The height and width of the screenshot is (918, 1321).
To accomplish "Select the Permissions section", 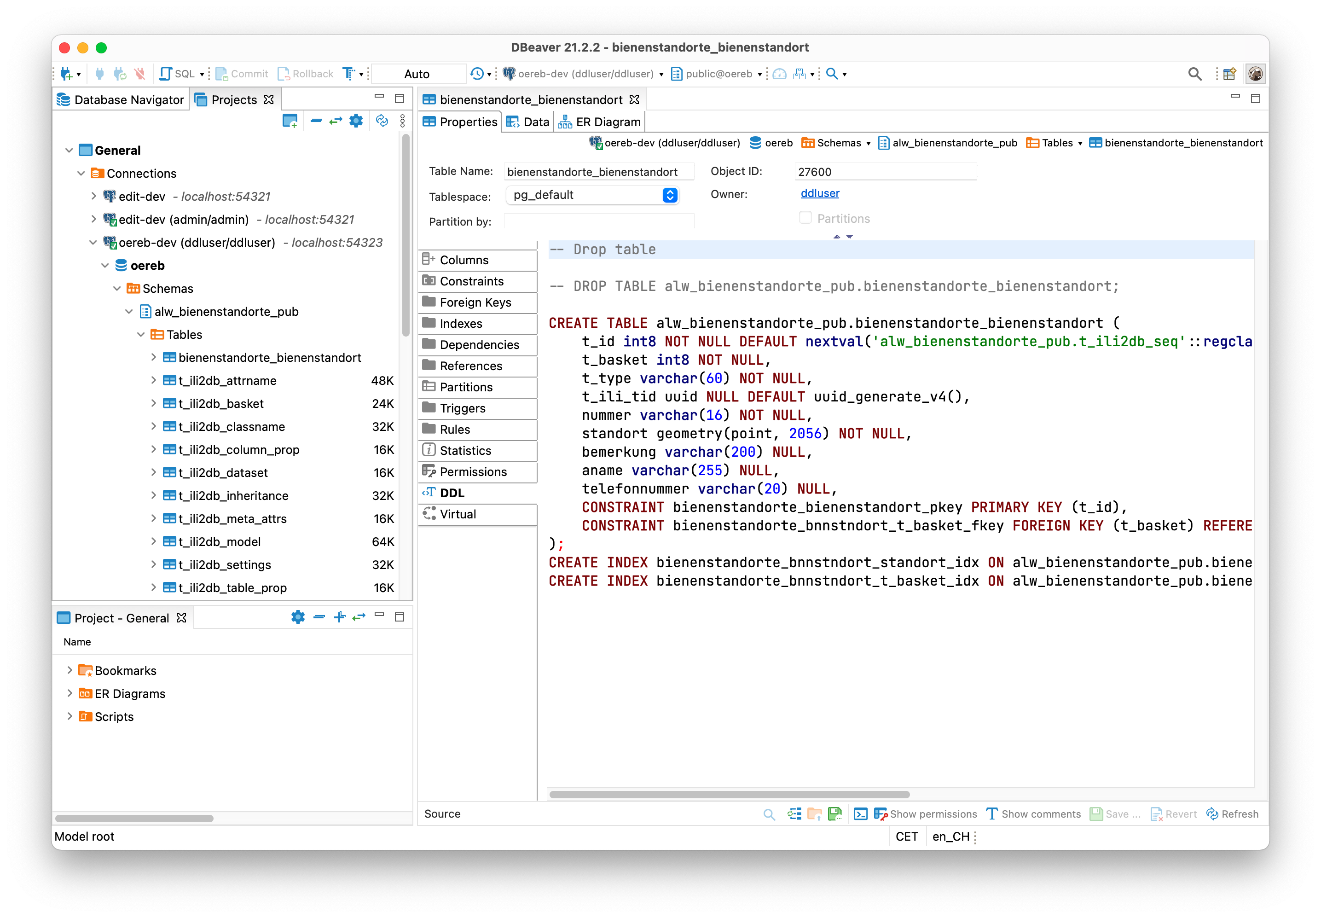I will [x=478, y=472].
